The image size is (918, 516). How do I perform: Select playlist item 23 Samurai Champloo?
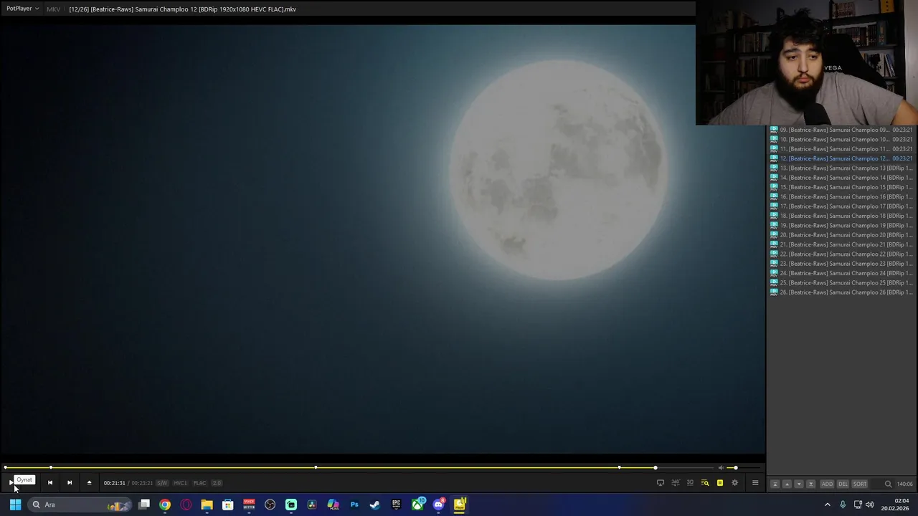(x=841, y=264)
